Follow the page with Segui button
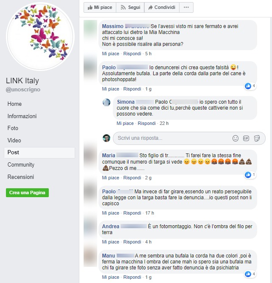272x283 pixels. [130, 7]
